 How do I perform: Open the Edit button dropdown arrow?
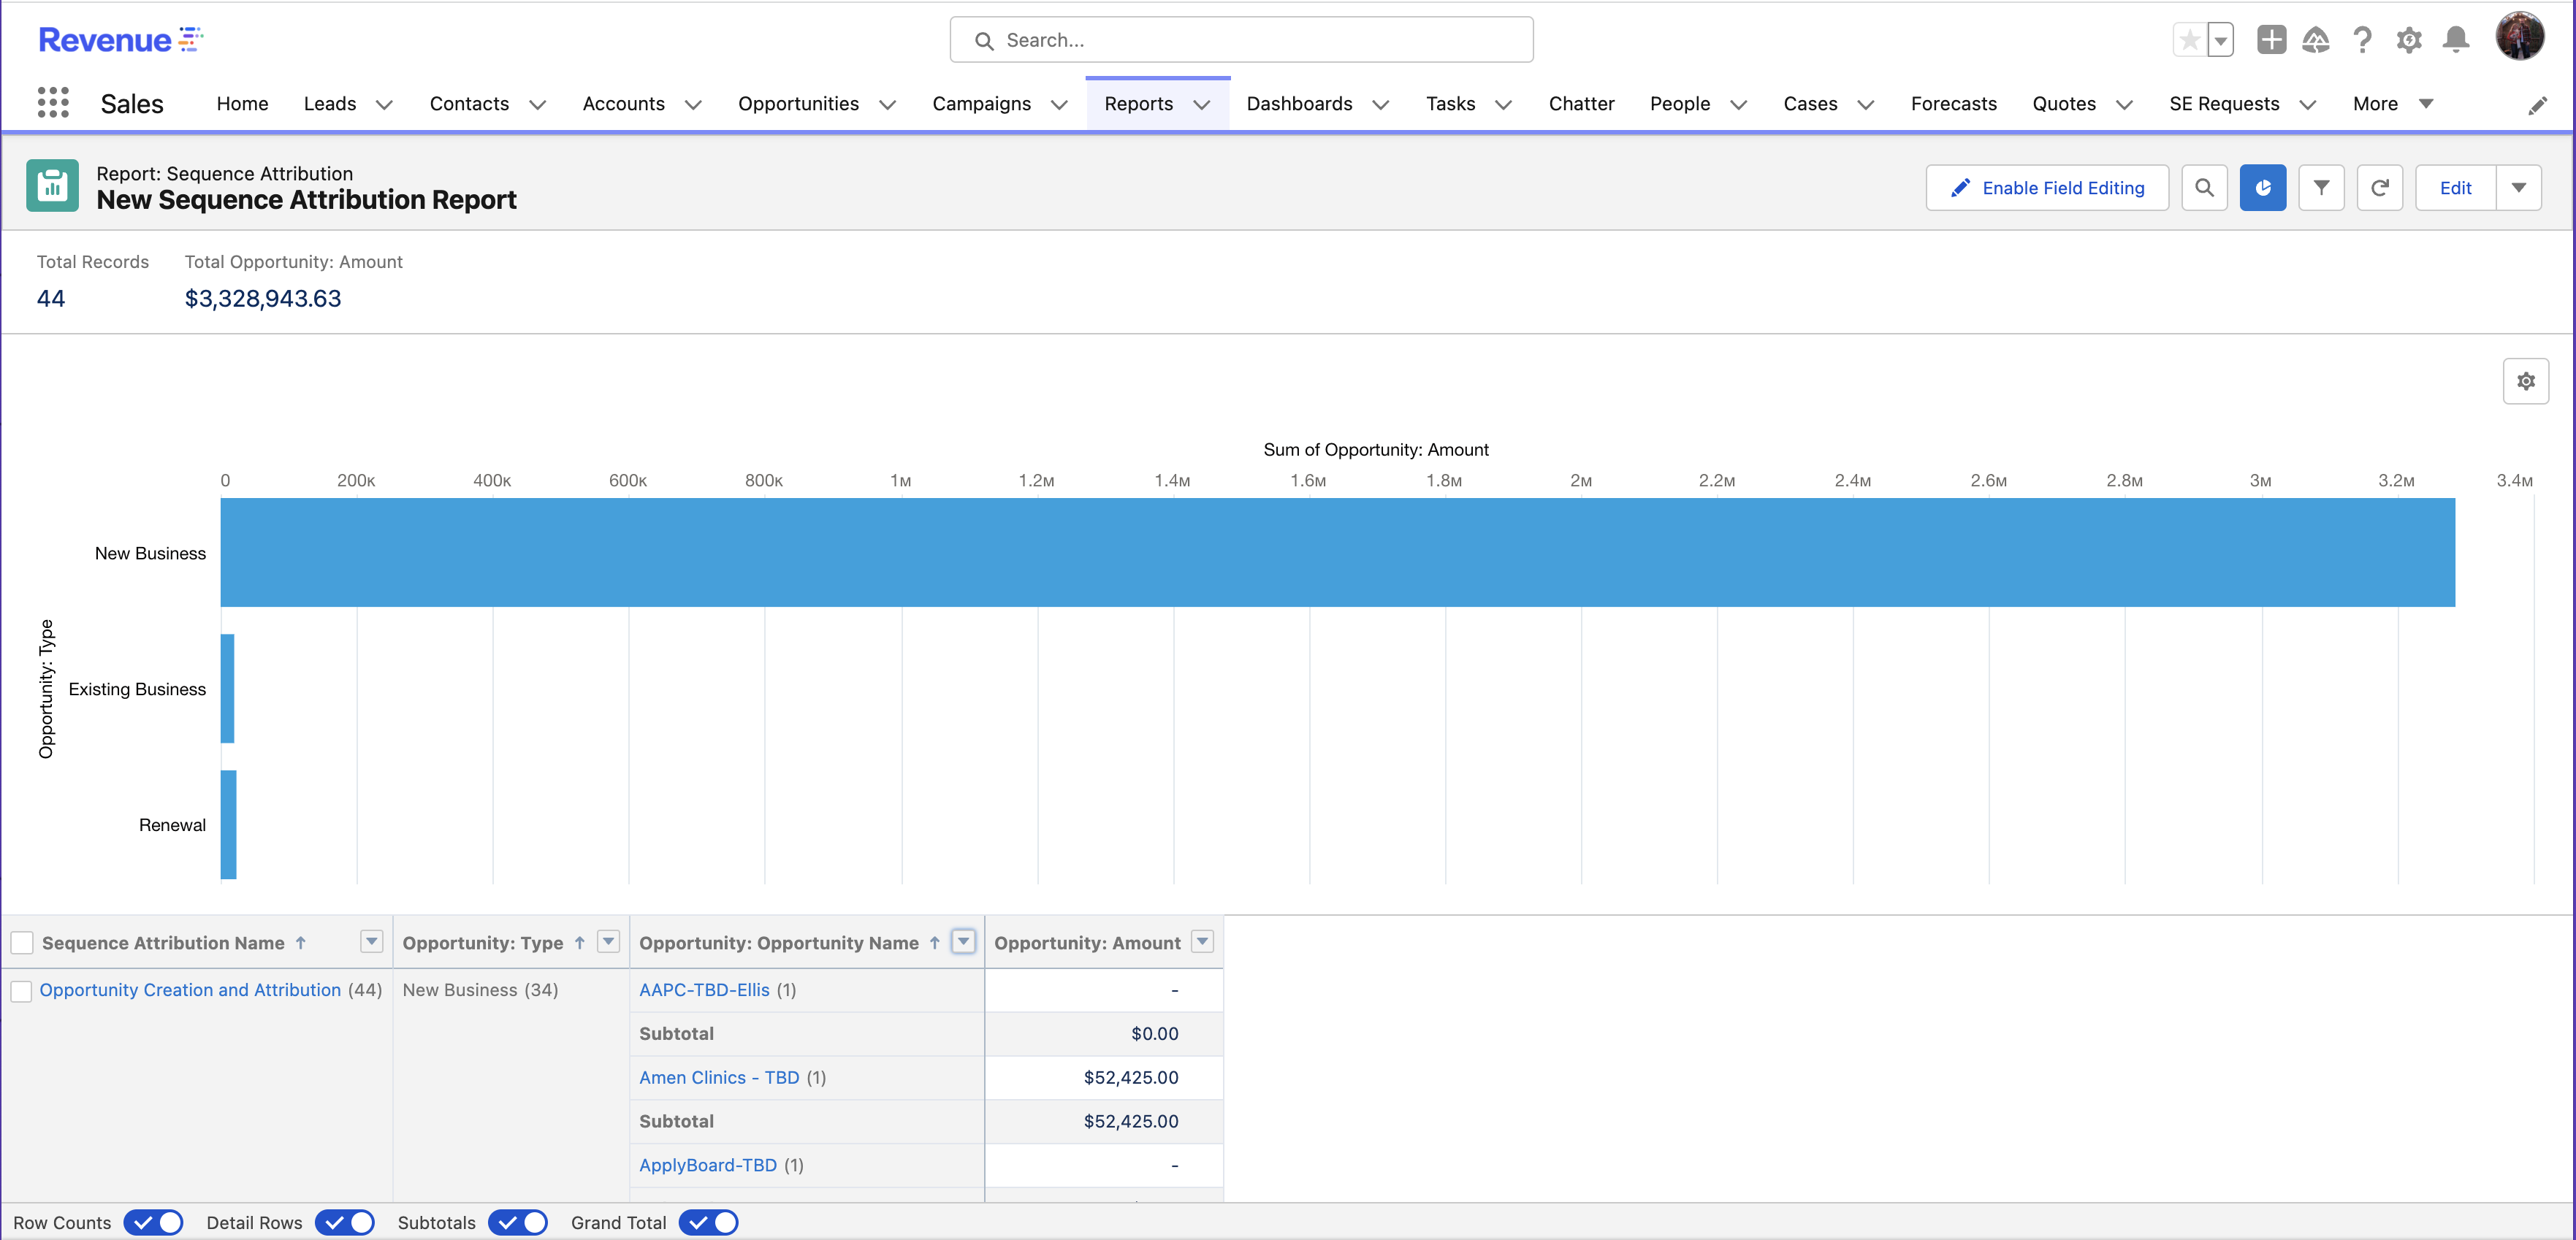[x=2519, y=187]
